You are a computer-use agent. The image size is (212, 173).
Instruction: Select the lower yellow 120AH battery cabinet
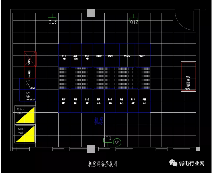25,134
